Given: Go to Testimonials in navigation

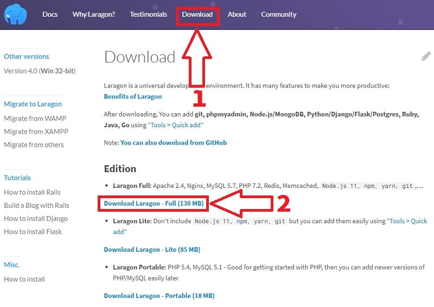Looking at the screenshot, I should (149, 15).
